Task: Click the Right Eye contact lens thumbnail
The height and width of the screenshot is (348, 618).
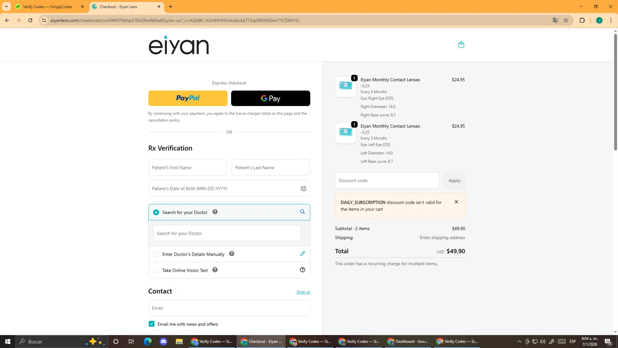Action: [x=346, y=86]
